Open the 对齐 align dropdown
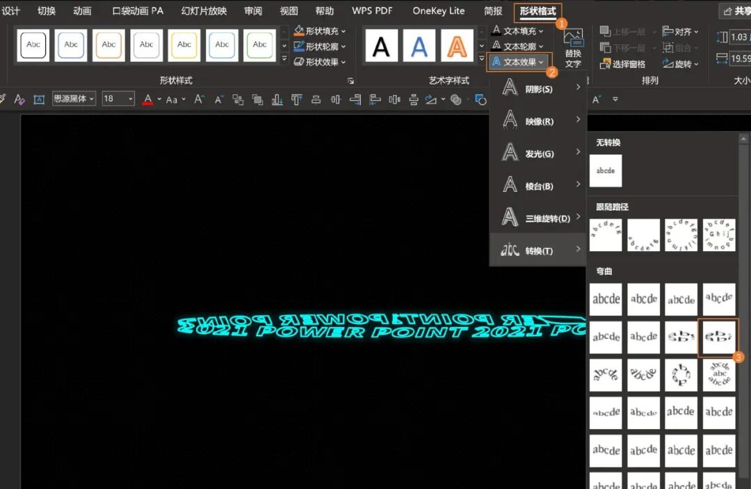The height and width of the screenshot is (489, 751). coord(680,31)
